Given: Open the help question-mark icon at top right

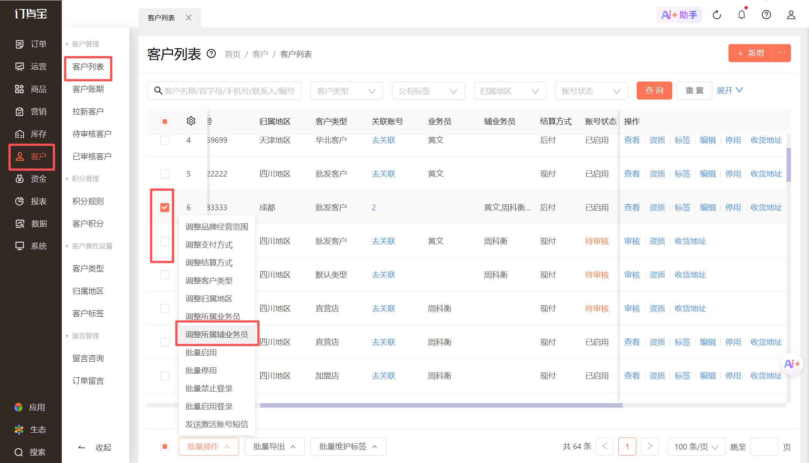Looking at the screenshot, I should pos(766,15).
